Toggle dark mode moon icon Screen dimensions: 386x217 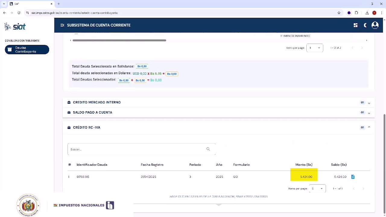(x=365, y=25)
